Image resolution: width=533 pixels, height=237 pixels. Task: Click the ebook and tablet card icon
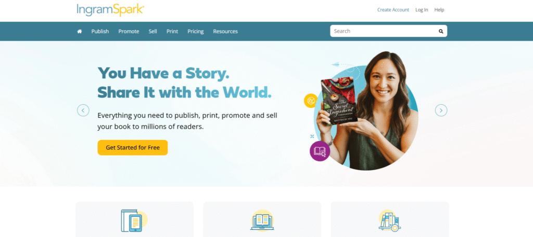[134, 220]
